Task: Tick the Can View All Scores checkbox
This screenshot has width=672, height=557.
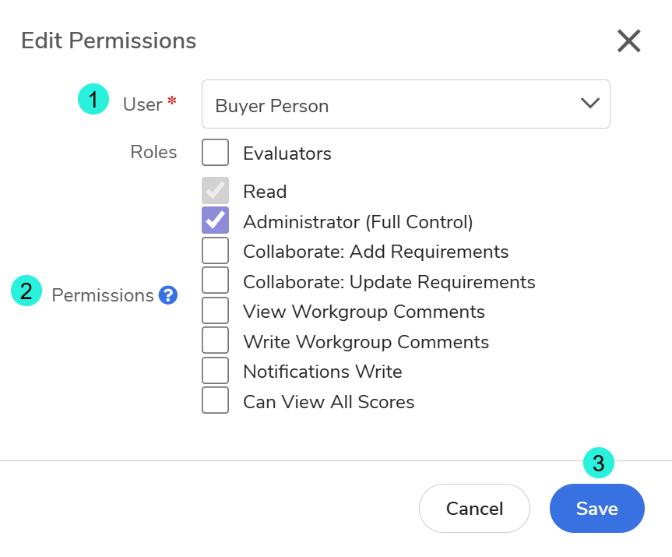Action: (x=215, y=400)
